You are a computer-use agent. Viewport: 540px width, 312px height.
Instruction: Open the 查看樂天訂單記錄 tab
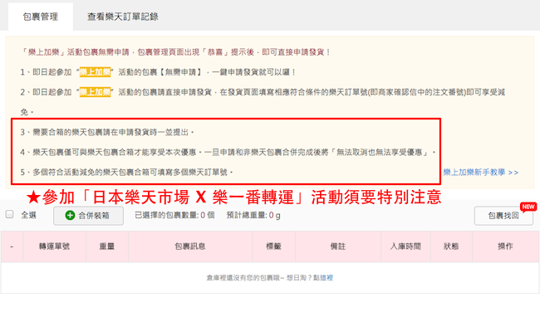pos(123,17)
